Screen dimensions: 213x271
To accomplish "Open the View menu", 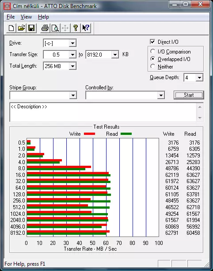I will (26, 17).
